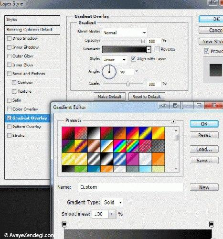Image resolution: width=223 pixels, height=239 pixels.
Task: Click the Make Default button
Action: (110, 97)
